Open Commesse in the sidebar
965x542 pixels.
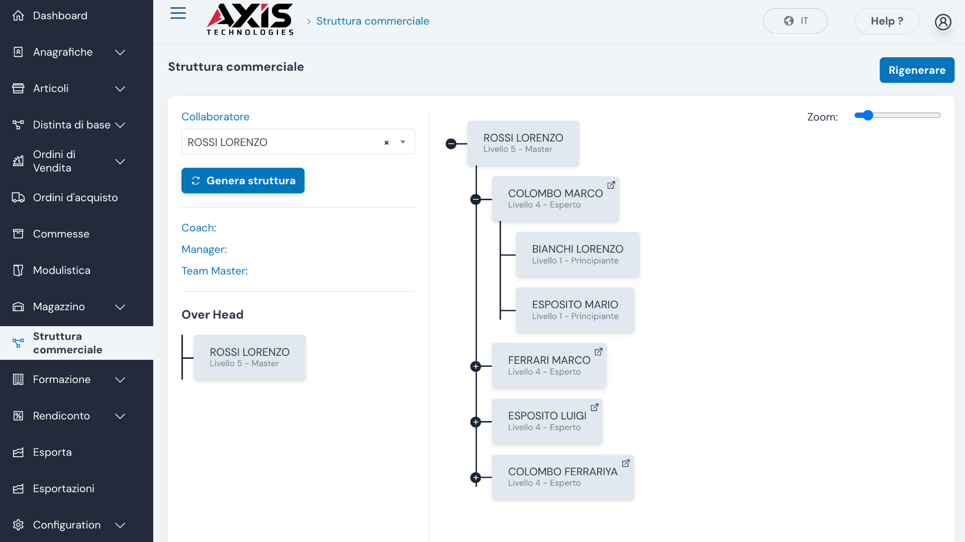coord(61,234)
